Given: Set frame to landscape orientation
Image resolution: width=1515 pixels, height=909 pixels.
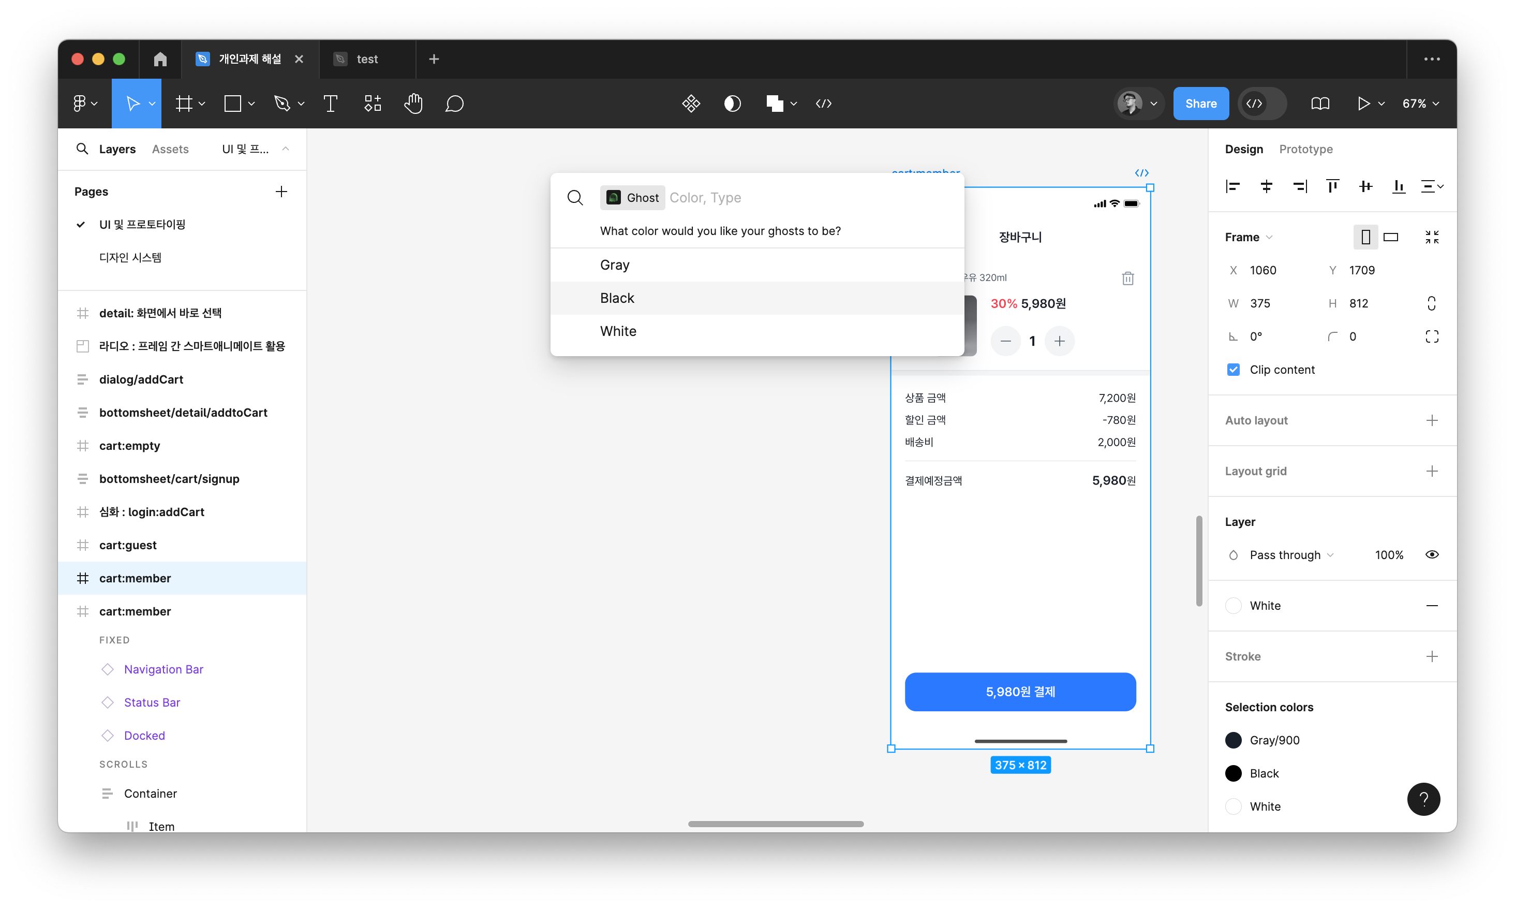Looking at the screenshot, I should (x=1391, y=237).
